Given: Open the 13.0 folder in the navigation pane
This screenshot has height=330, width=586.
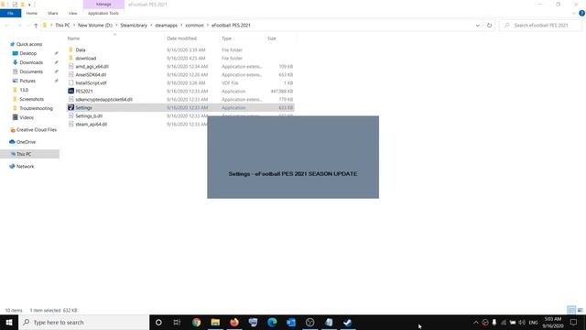Looking at the screenshot, I should click(x=24, y=90).
